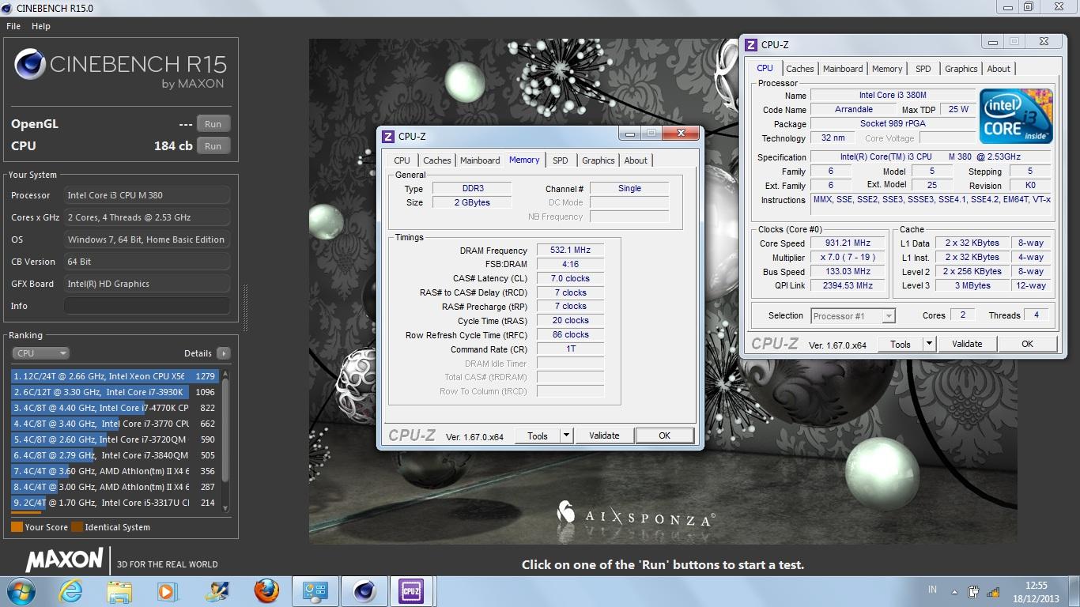The width and height of the screenshot is (1080, 607).
Task: Click the power tray icon
Action: (973, 591)
